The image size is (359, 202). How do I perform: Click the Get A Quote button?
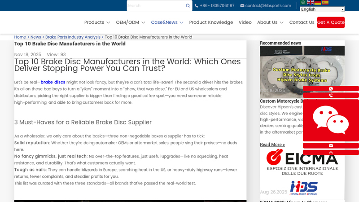[x=331, y=22]
